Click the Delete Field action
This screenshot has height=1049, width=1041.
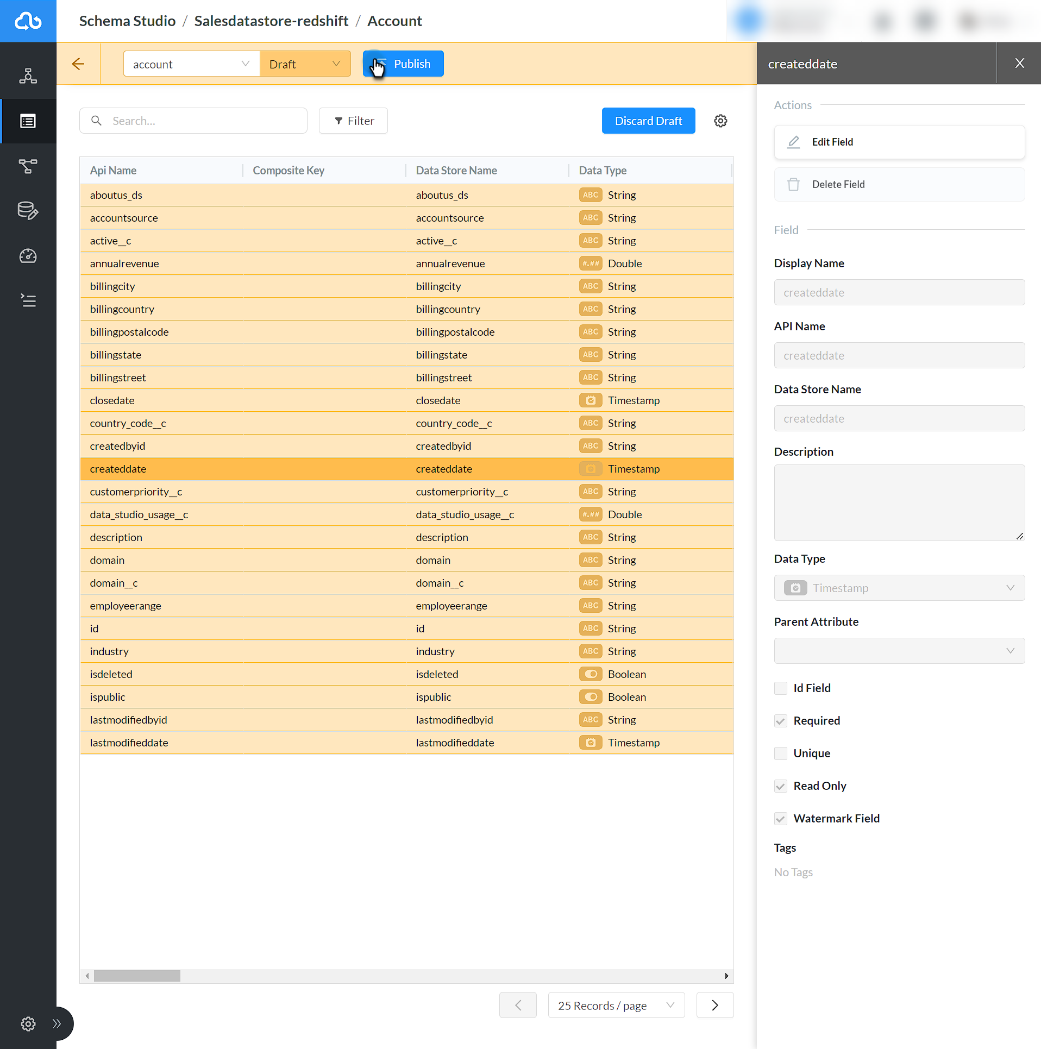[x=899, y=185]
